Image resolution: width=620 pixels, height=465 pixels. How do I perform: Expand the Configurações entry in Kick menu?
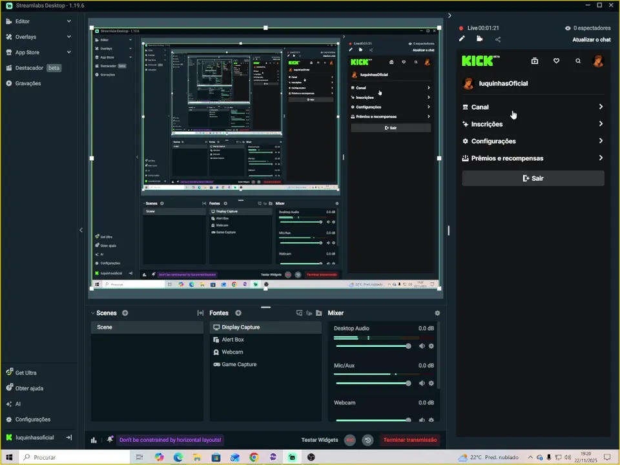click(533, 141)
